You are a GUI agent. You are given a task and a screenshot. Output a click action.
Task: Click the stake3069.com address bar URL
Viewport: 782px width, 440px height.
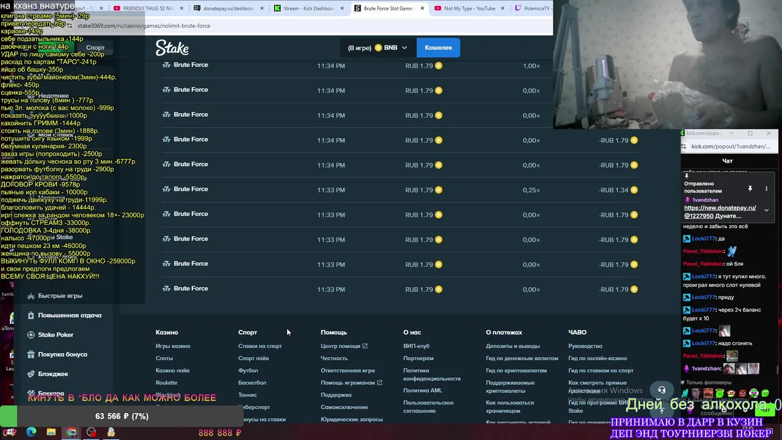[x=144, y=26]
